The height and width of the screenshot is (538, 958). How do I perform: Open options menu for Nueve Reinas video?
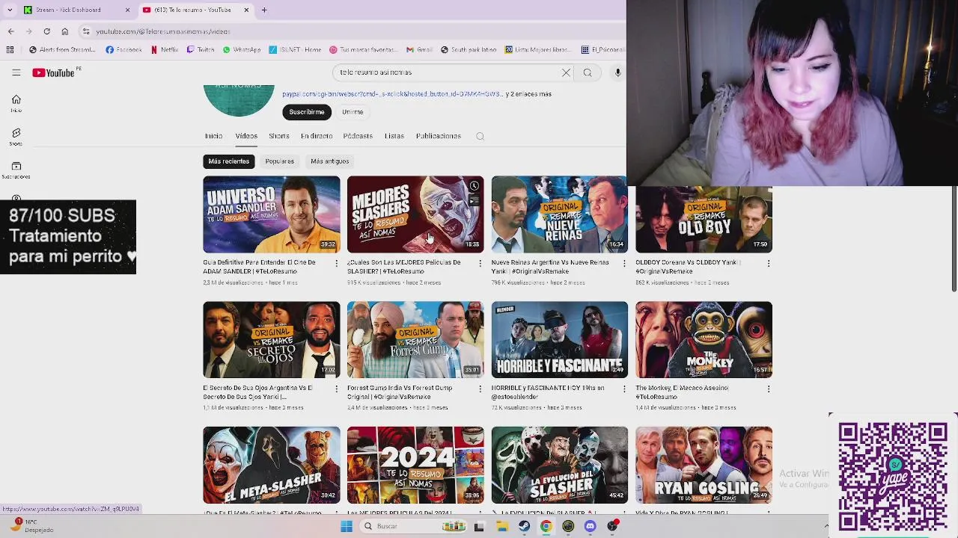tap(624, 263)
